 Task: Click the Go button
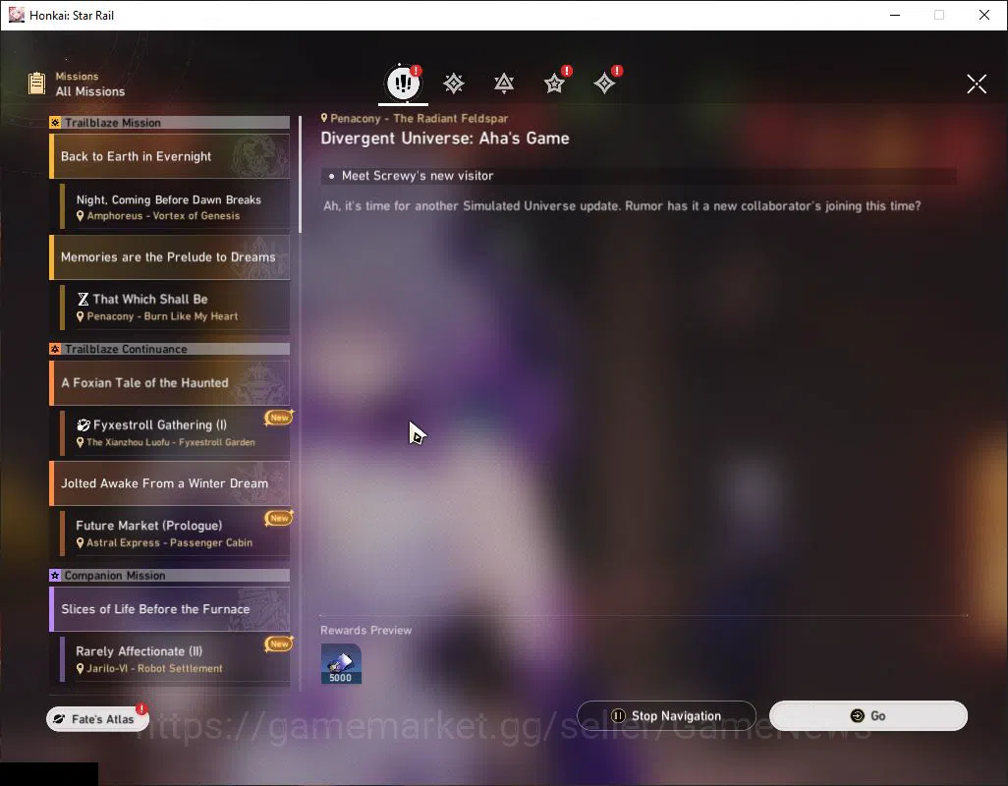(868, 716)
